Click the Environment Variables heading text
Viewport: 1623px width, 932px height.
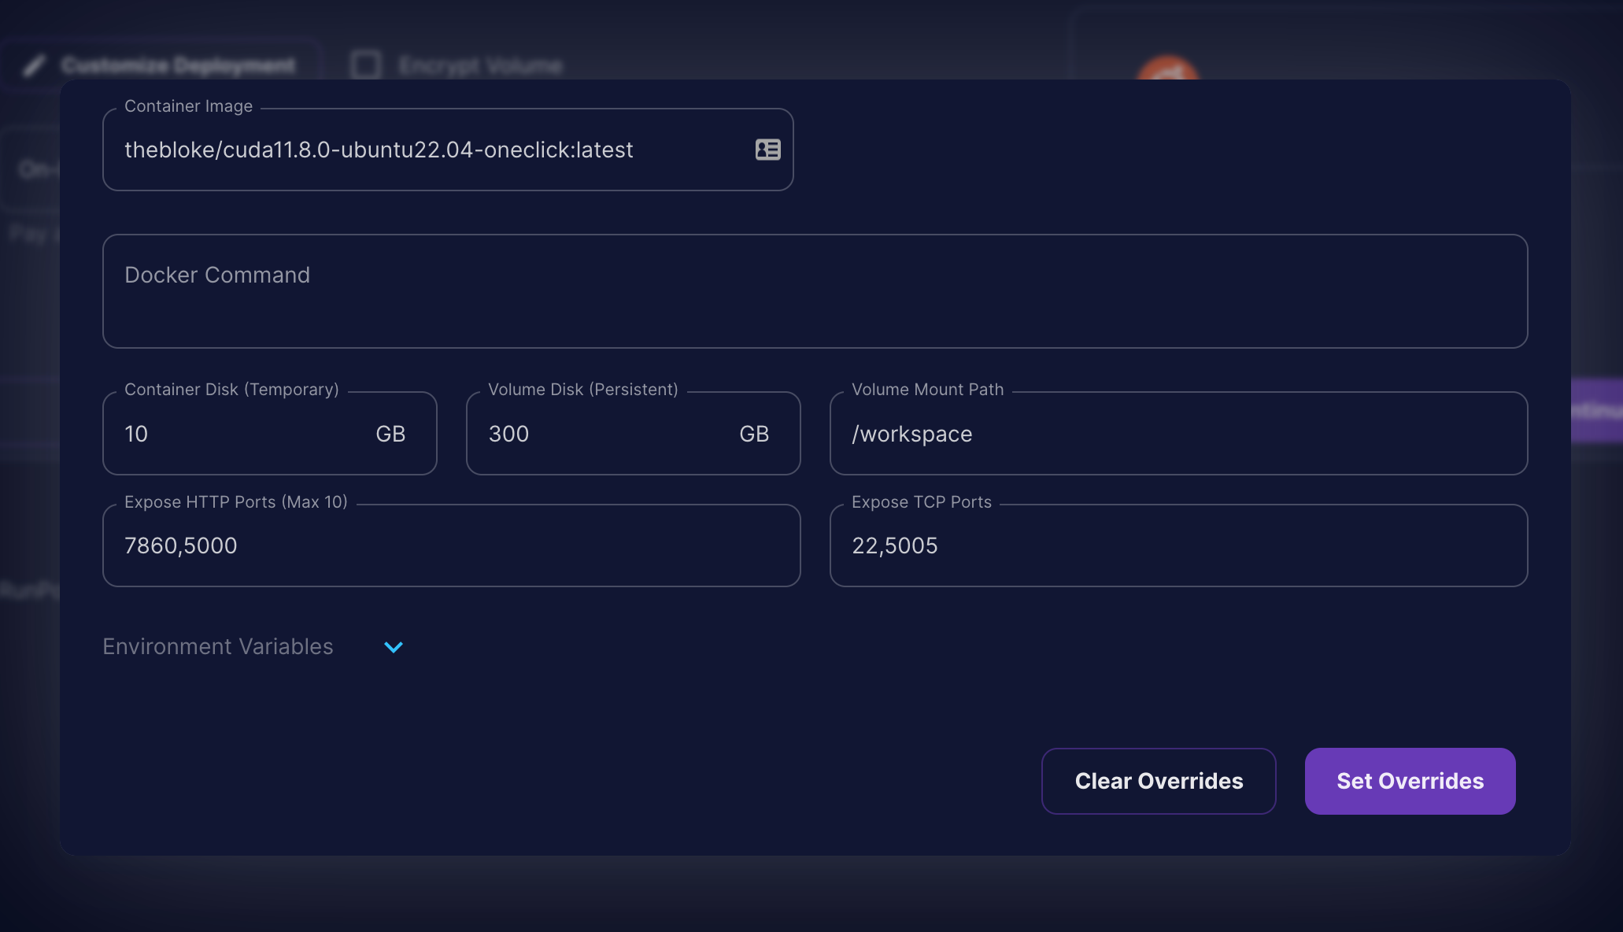(218, 647)
